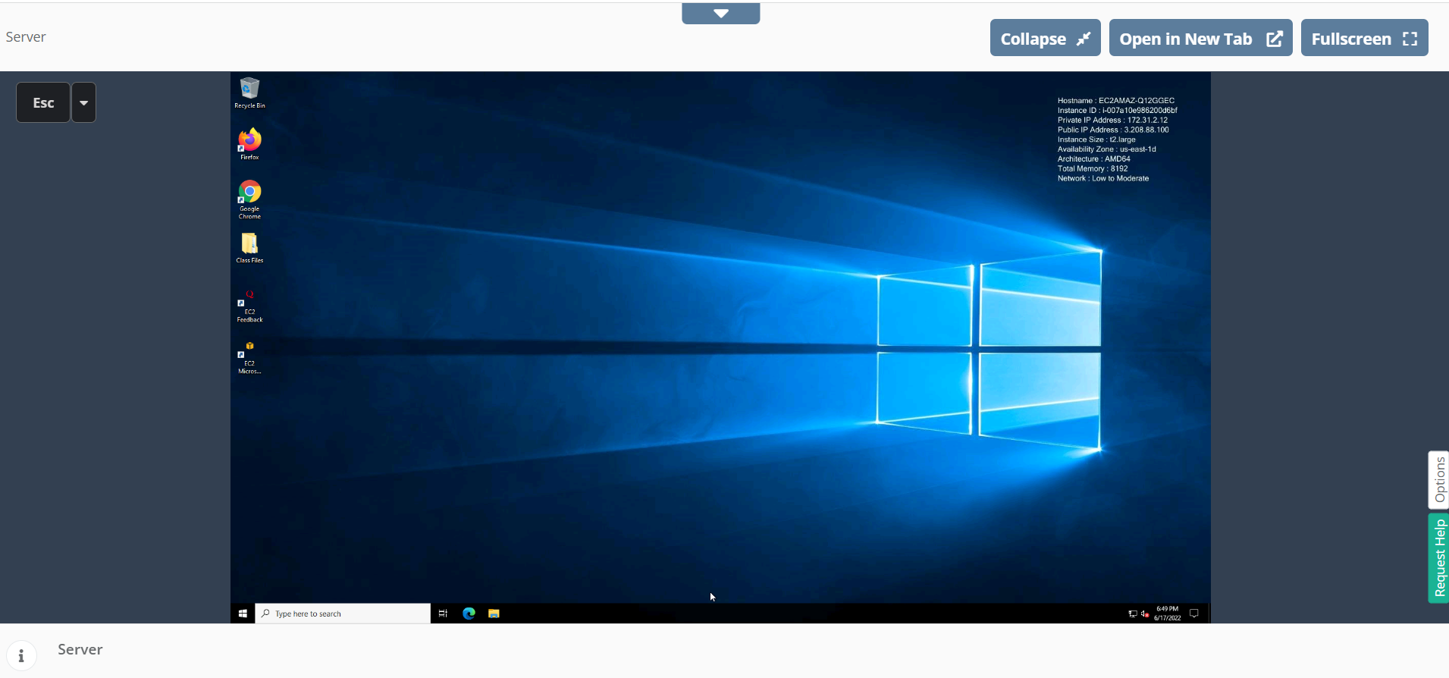Open the Request Help side tab
Screen dimensions: 1449x678
(1439, 557)
